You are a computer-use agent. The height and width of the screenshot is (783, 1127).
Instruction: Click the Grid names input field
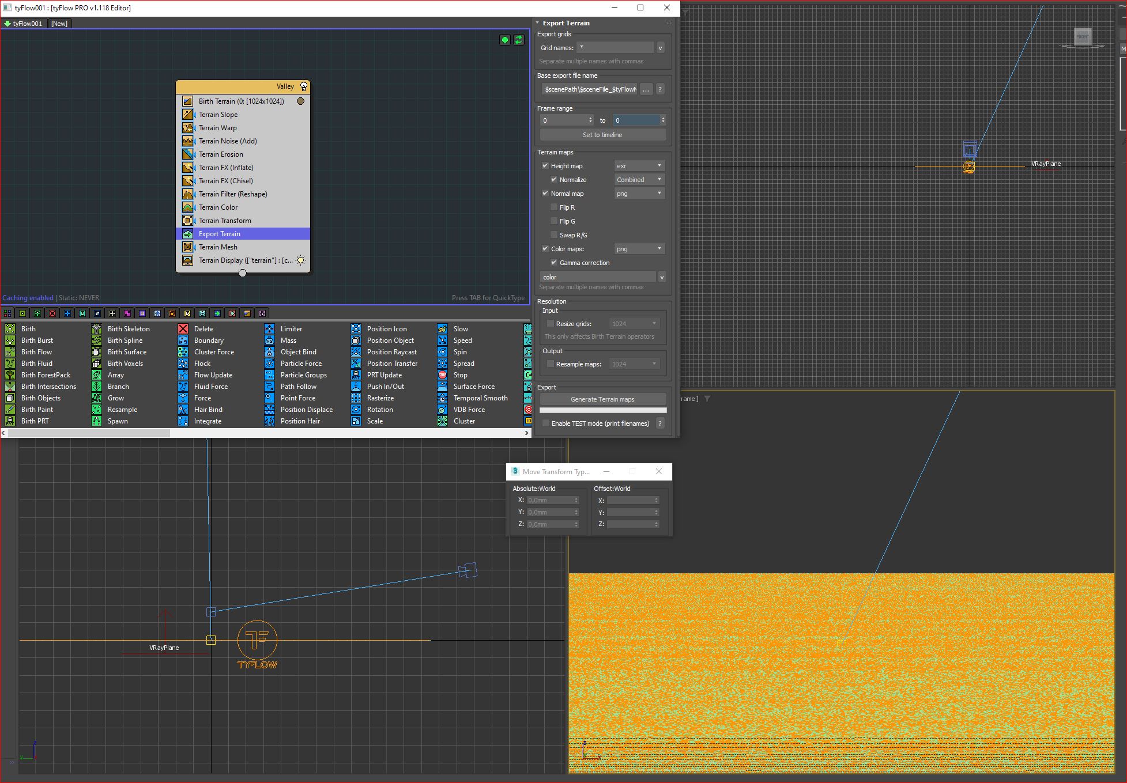click(x=616, y=48)
